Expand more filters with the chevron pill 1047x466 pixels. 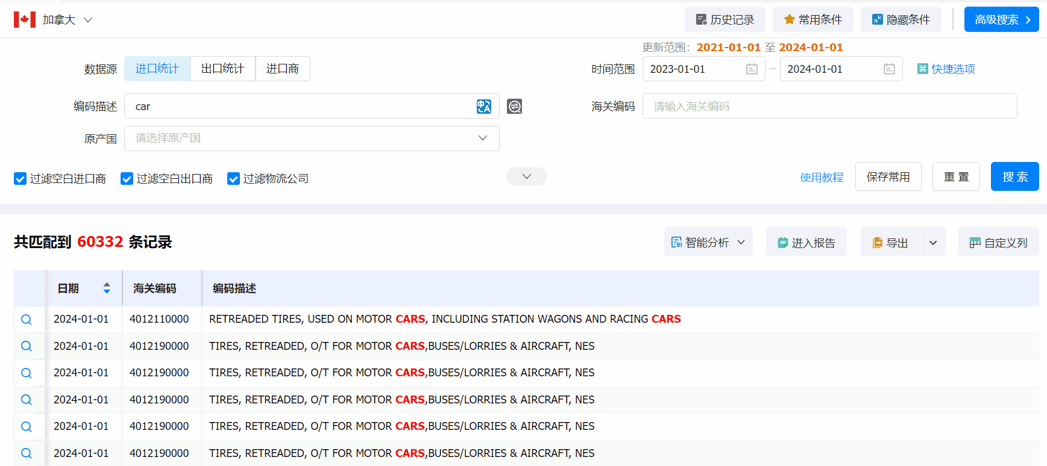tap(526, 176)
